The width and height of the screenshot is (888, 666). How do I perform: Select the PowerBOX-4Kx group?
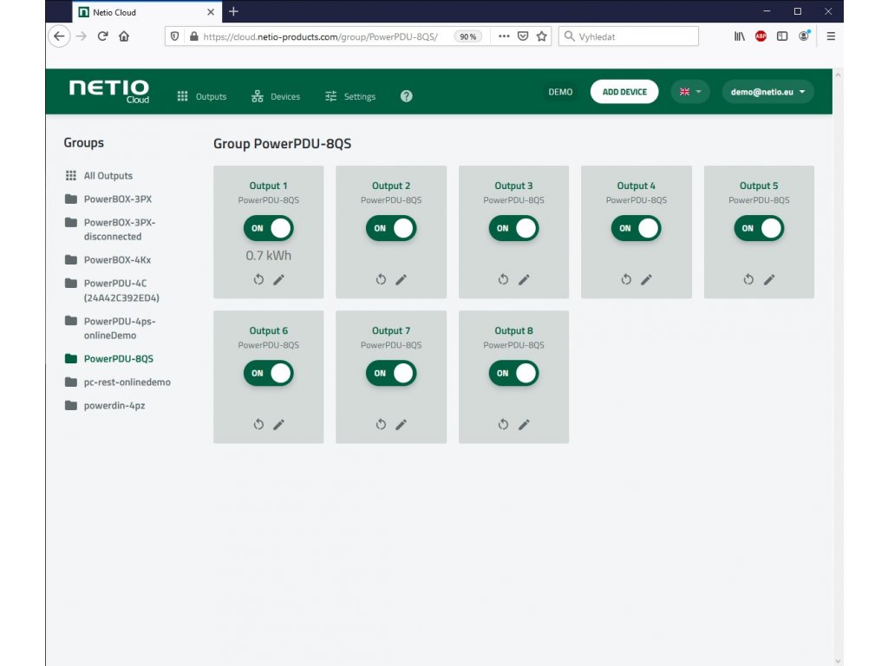point(108,260)
